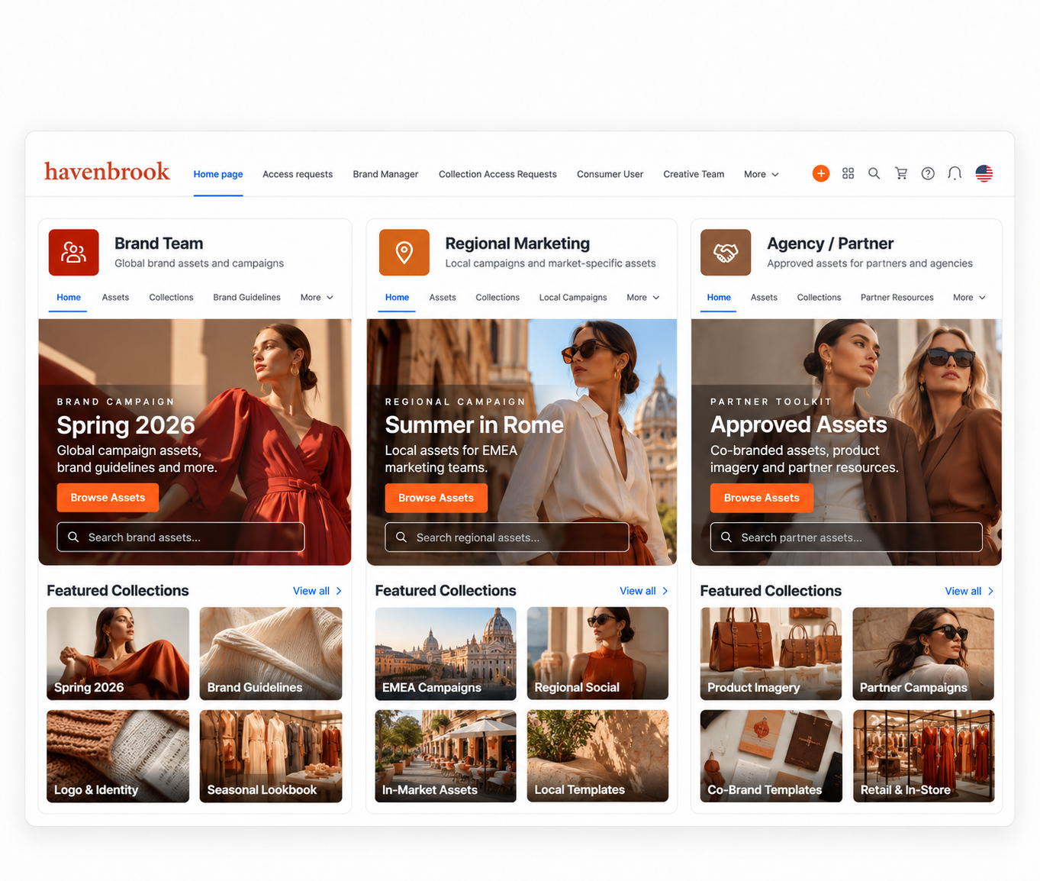1040x881 pixels.
Task: Open the EMEA Campaigns collection thumbnail
Action: click(446, 653)
